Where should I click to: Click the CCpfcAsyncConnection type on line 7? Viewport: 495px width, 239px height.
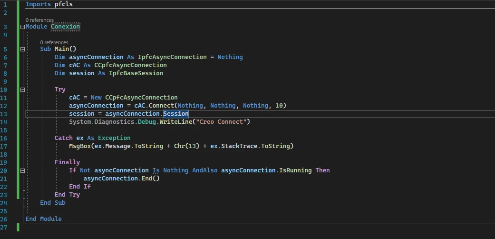130,65
